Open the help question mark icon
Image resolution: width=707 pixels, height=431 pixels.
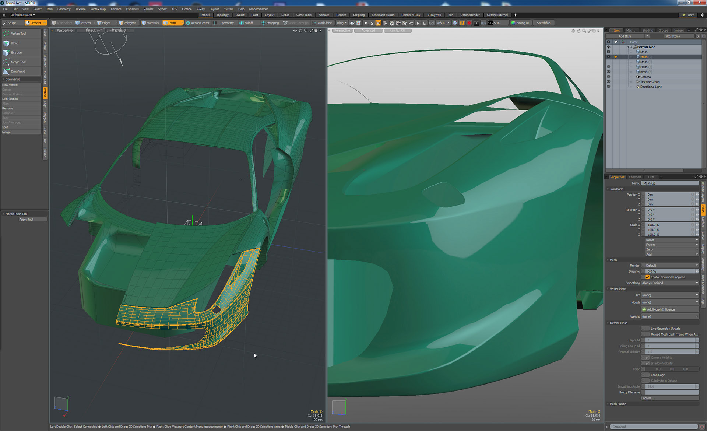[431, 23]
